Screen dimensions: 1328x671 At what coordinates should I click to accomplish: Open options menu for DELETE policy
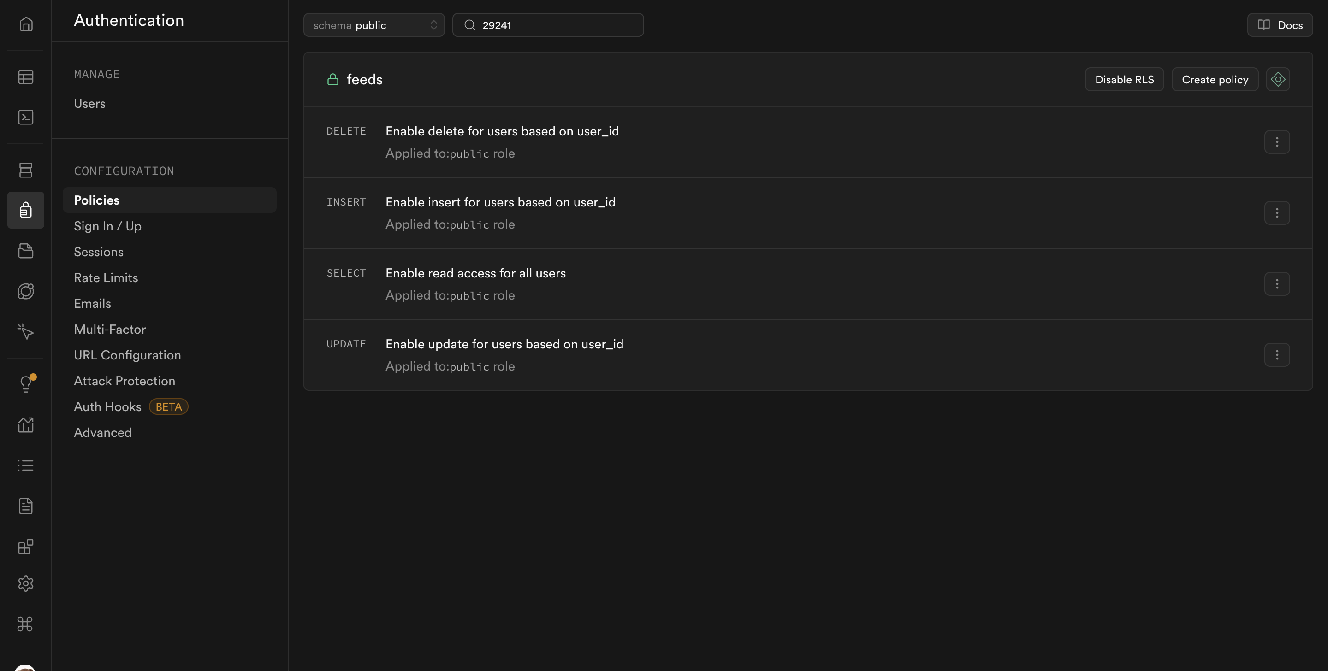pyautogui.click(x=1276, y=142)
